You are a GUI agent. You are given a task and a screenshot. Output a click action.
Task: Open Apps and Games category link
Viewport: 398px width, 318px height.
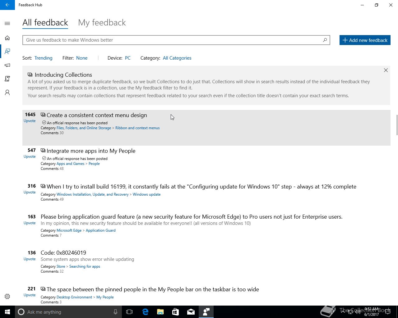(70, 164)
